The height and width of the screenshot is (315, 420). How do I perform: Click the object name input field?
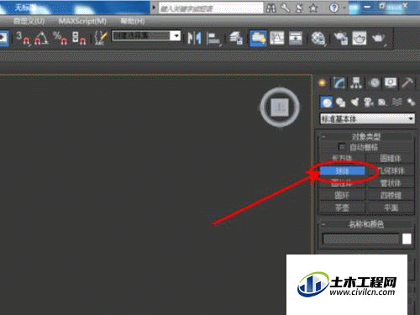coord(360,239)
